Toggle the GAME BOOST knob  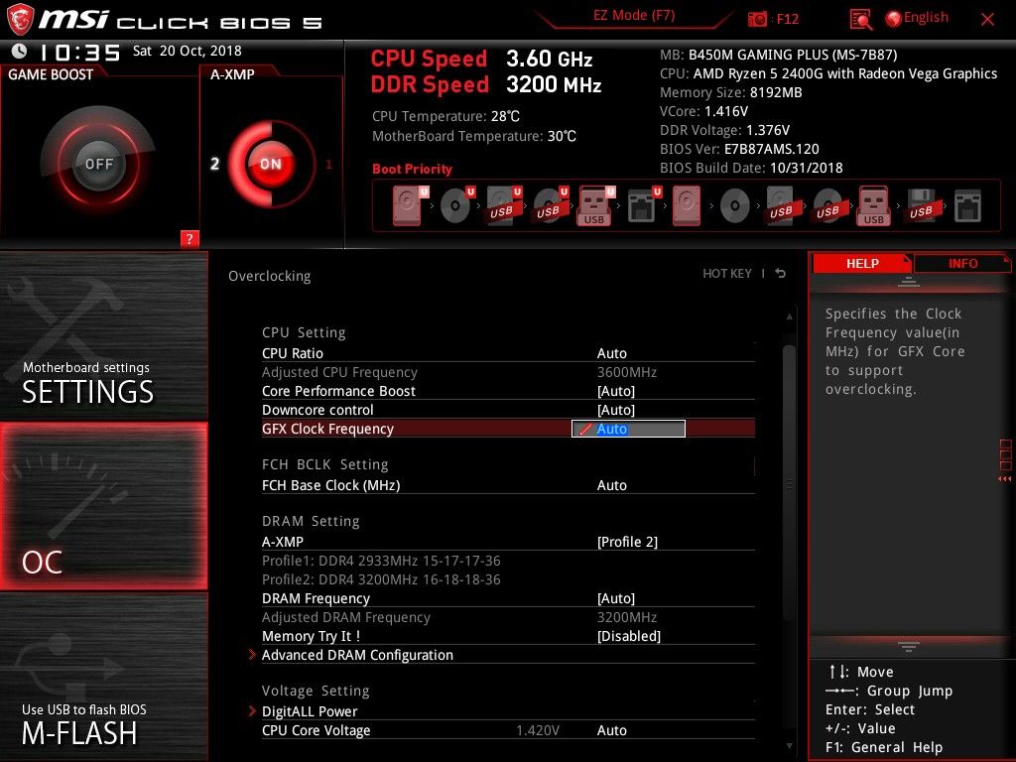coord(98,164)
